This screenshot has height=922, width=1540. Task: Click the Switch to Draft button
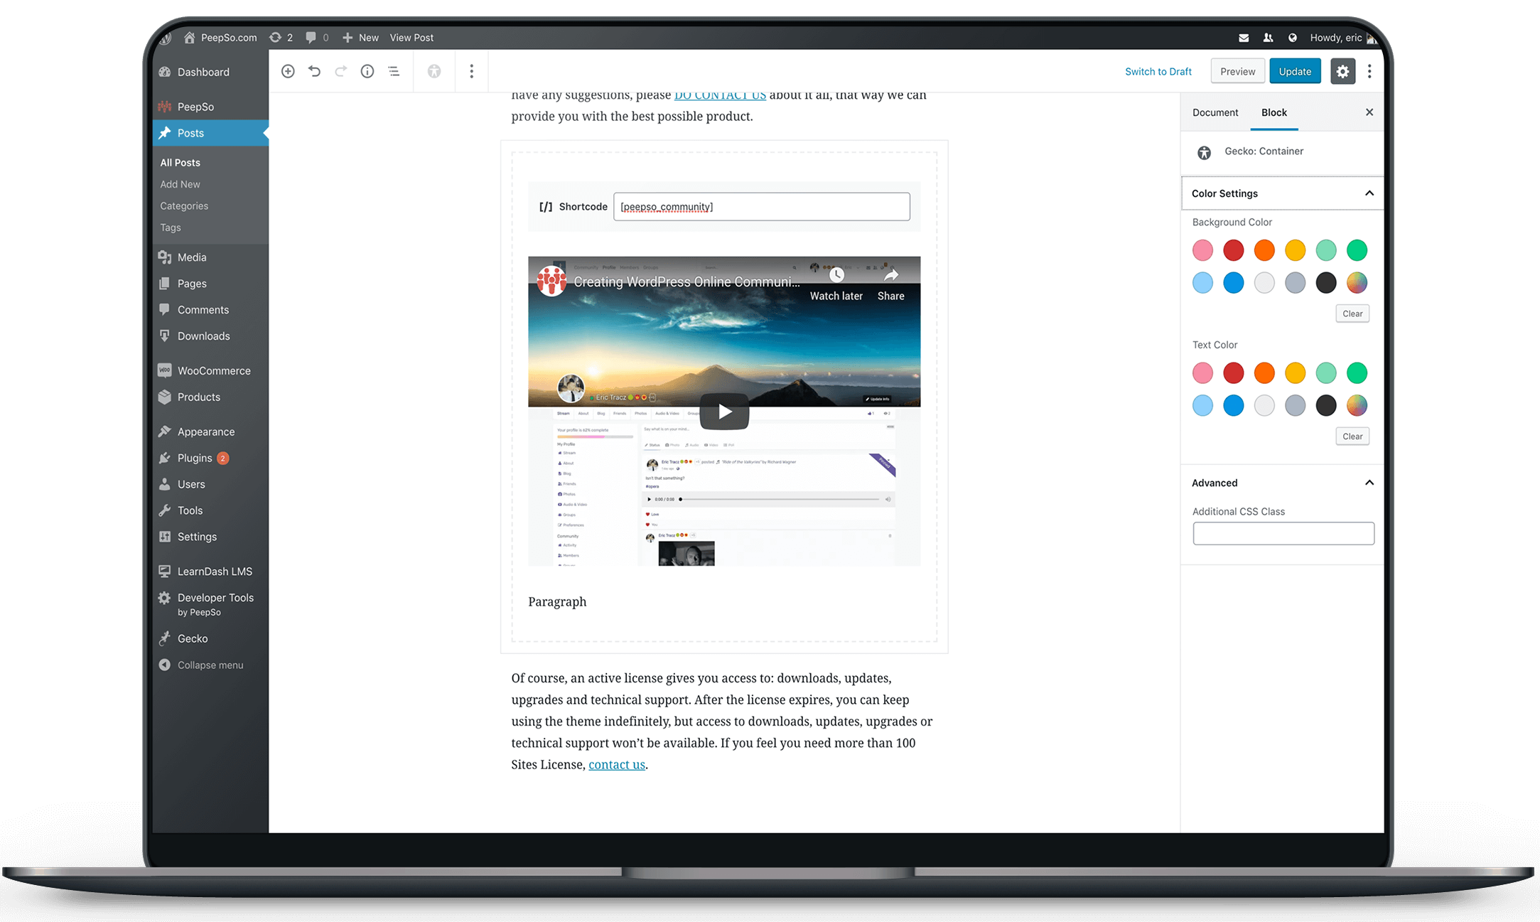1159,71
